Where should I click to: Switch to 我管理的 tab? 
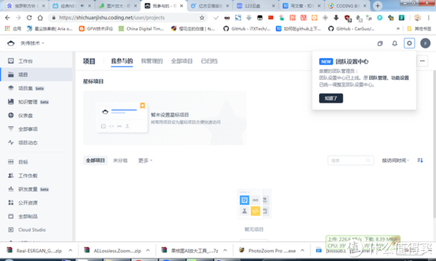pyautogui.click(x=152, y=61)
